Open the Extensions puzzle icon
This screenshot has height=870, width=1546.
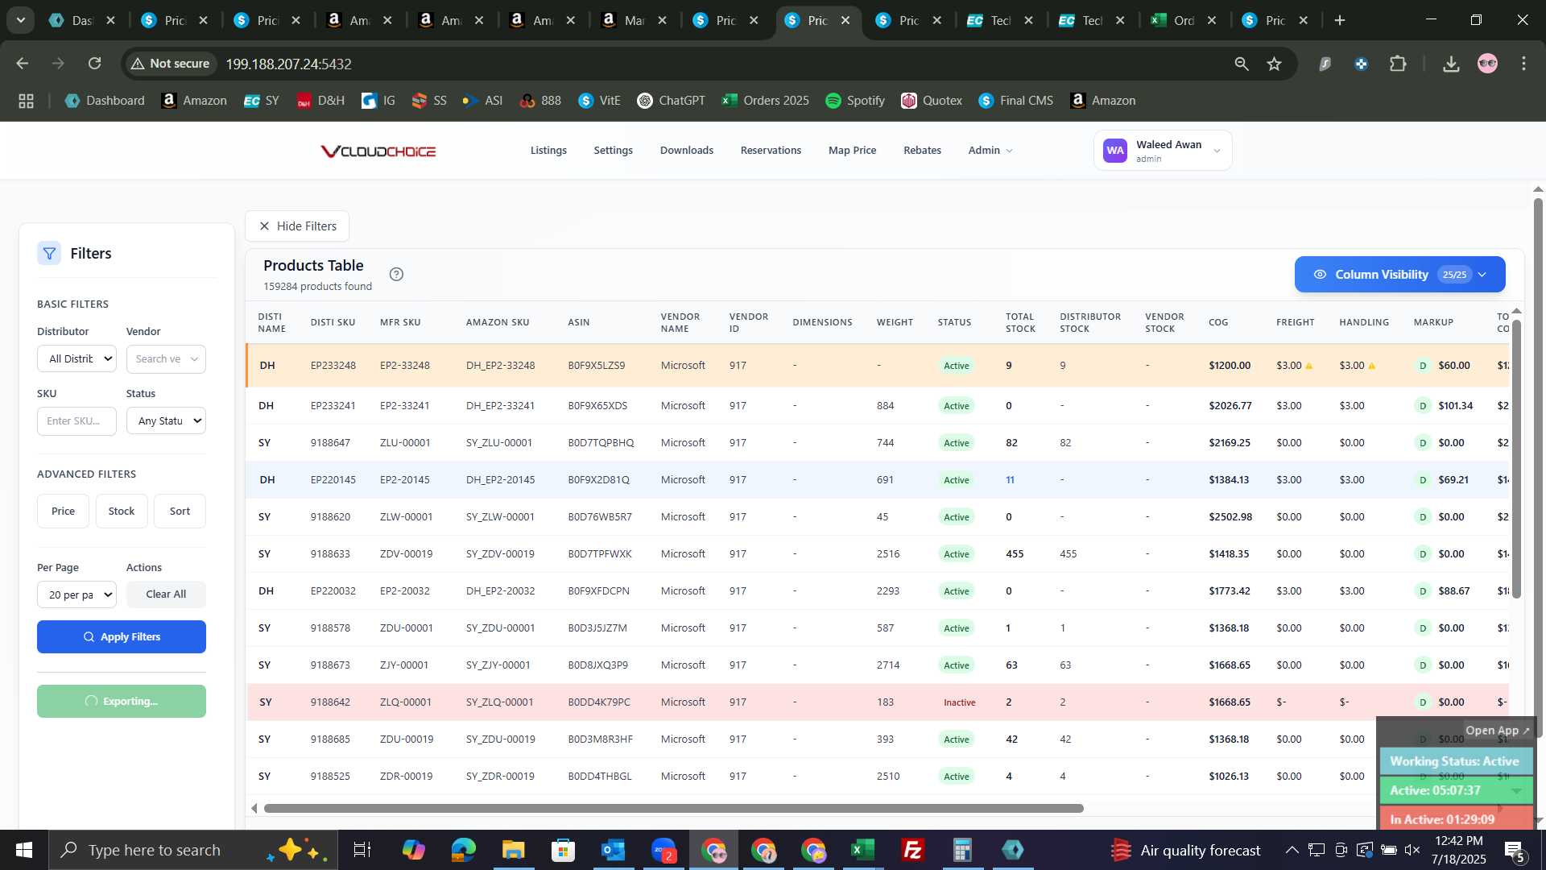tap(1399, 64)
